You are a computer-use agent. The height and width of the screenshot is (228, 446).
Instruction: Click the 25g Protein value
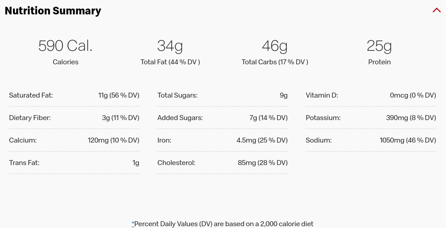(x=379, y=45)
